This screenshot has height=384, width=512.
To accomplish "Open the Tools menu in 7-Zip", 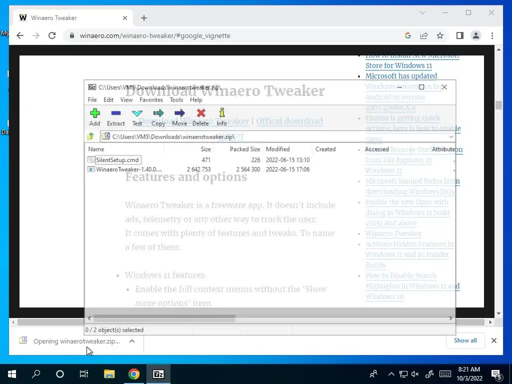I will point(176,100).
